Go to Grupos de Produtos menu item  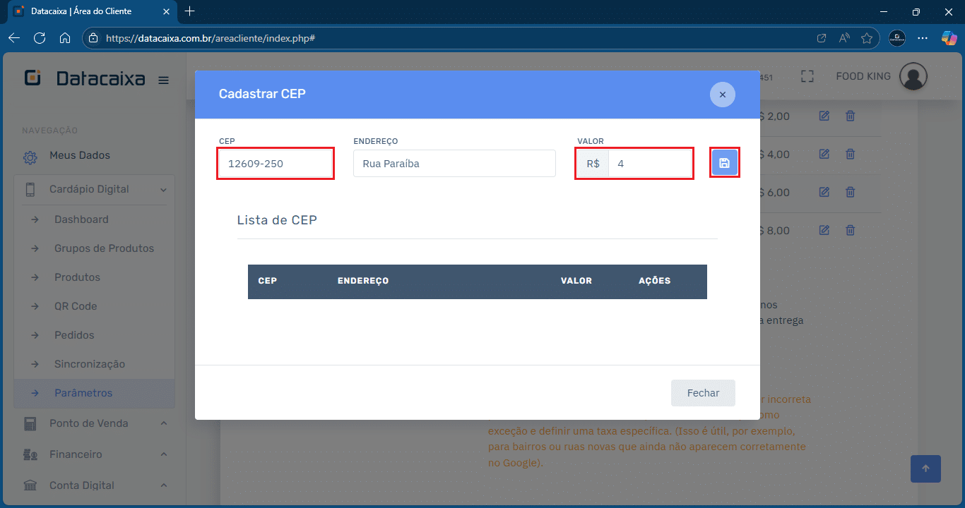tap(104, 248)
